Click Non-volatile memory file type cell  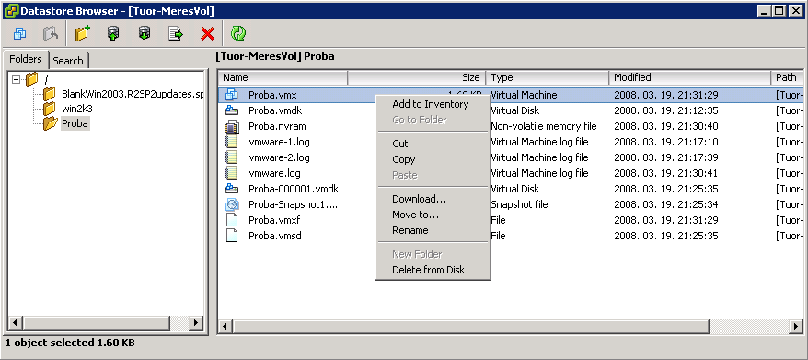tap(544, 126)
